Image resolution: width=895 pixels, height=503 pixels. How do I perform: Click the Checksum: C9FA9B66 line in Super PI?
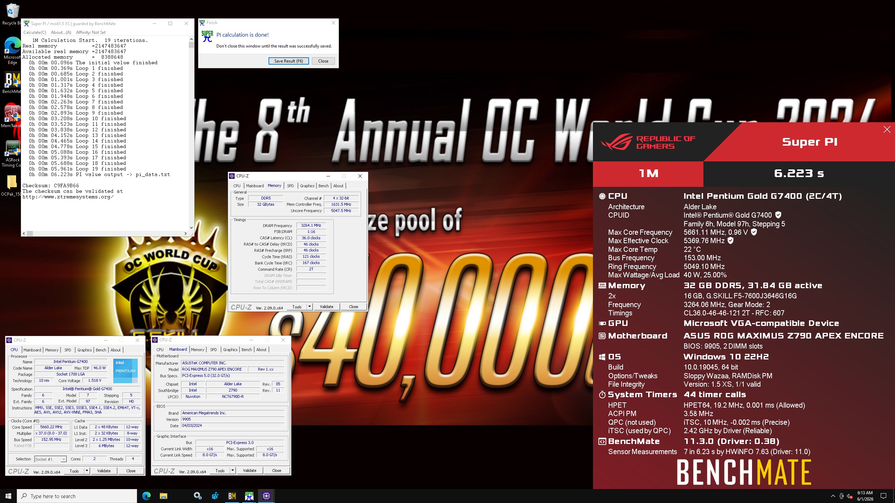51,185
